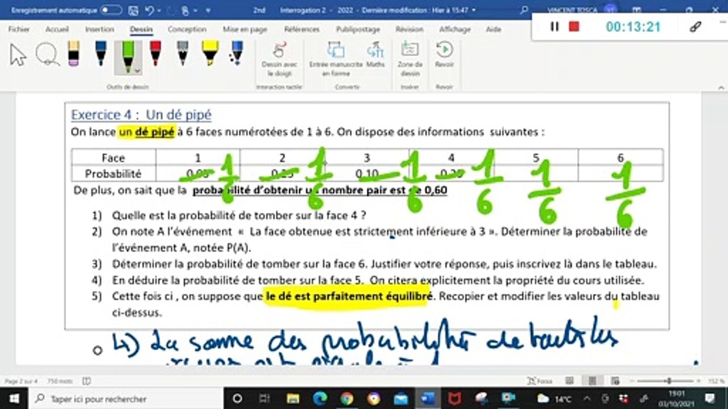Pick the gray pencil
This screenshot has height=409, width=728.
point(183,54)
